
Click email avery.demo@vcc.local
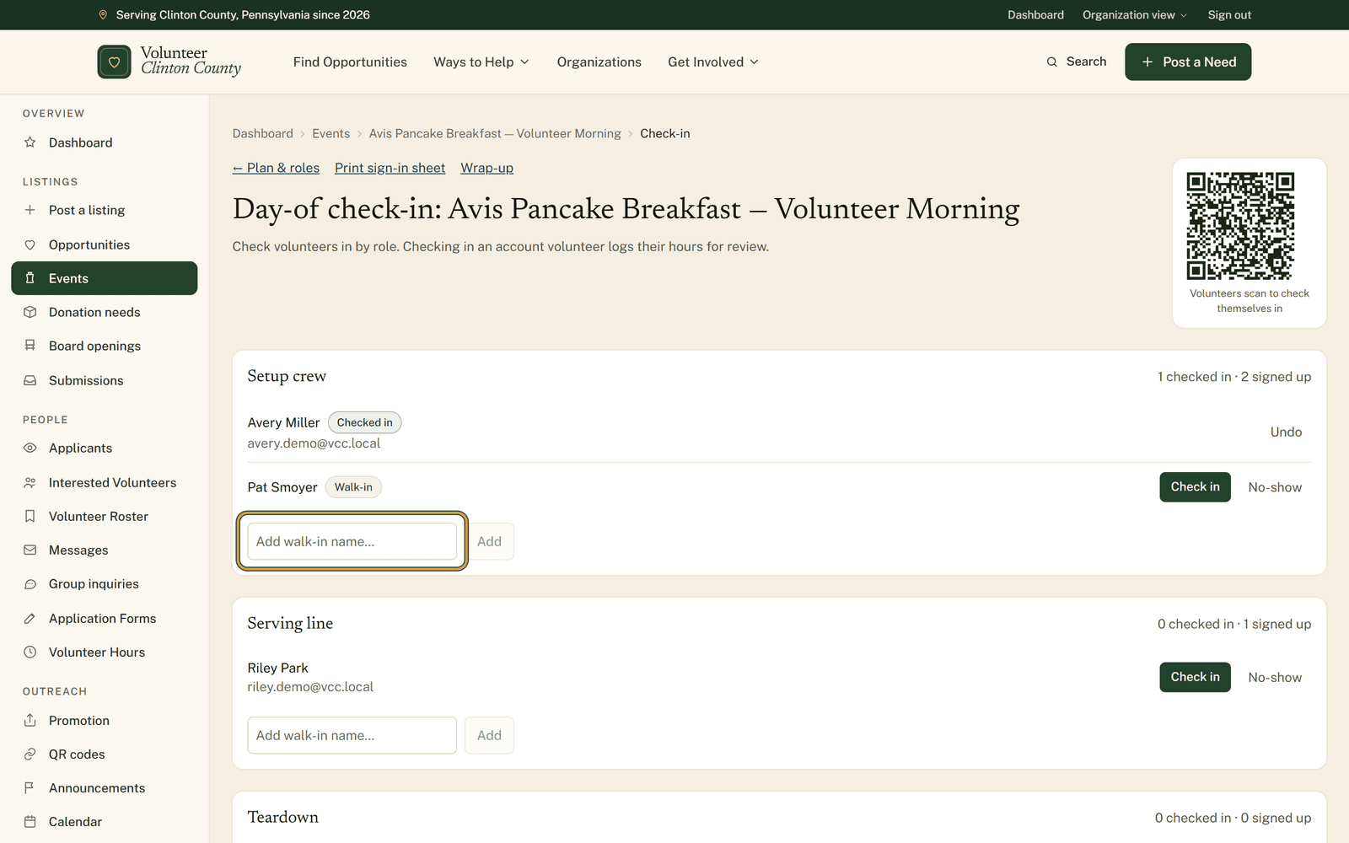click(314, 443)
